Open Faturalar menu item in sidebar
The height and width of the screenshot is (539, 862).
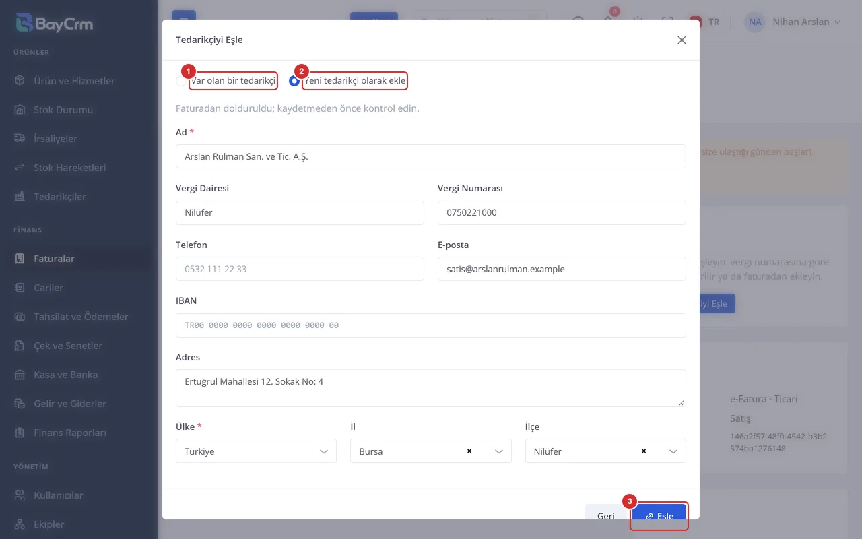pos(79,259)
